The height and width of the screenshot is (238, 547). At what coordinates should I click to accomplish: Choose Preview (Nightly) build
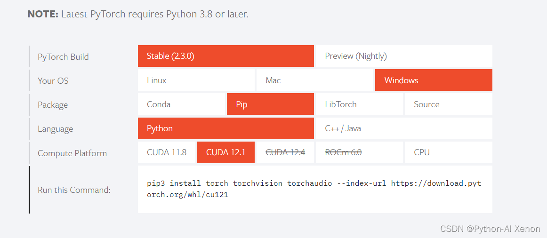pos(404,56)
